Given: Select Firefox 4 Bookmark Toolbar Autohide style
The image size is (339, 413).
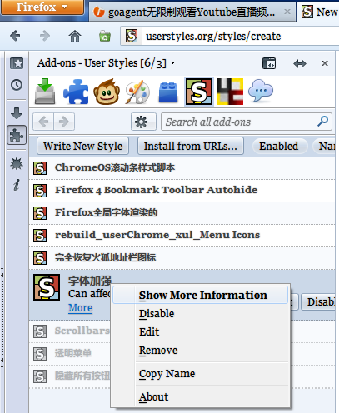Looking at the screenshot, I should pyautogui.click(x=182, y=191).
